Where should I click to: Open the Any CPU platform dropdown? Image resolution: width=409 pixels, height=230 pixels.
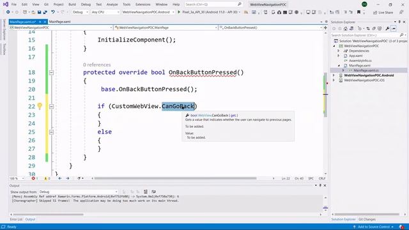coord(105,12)
